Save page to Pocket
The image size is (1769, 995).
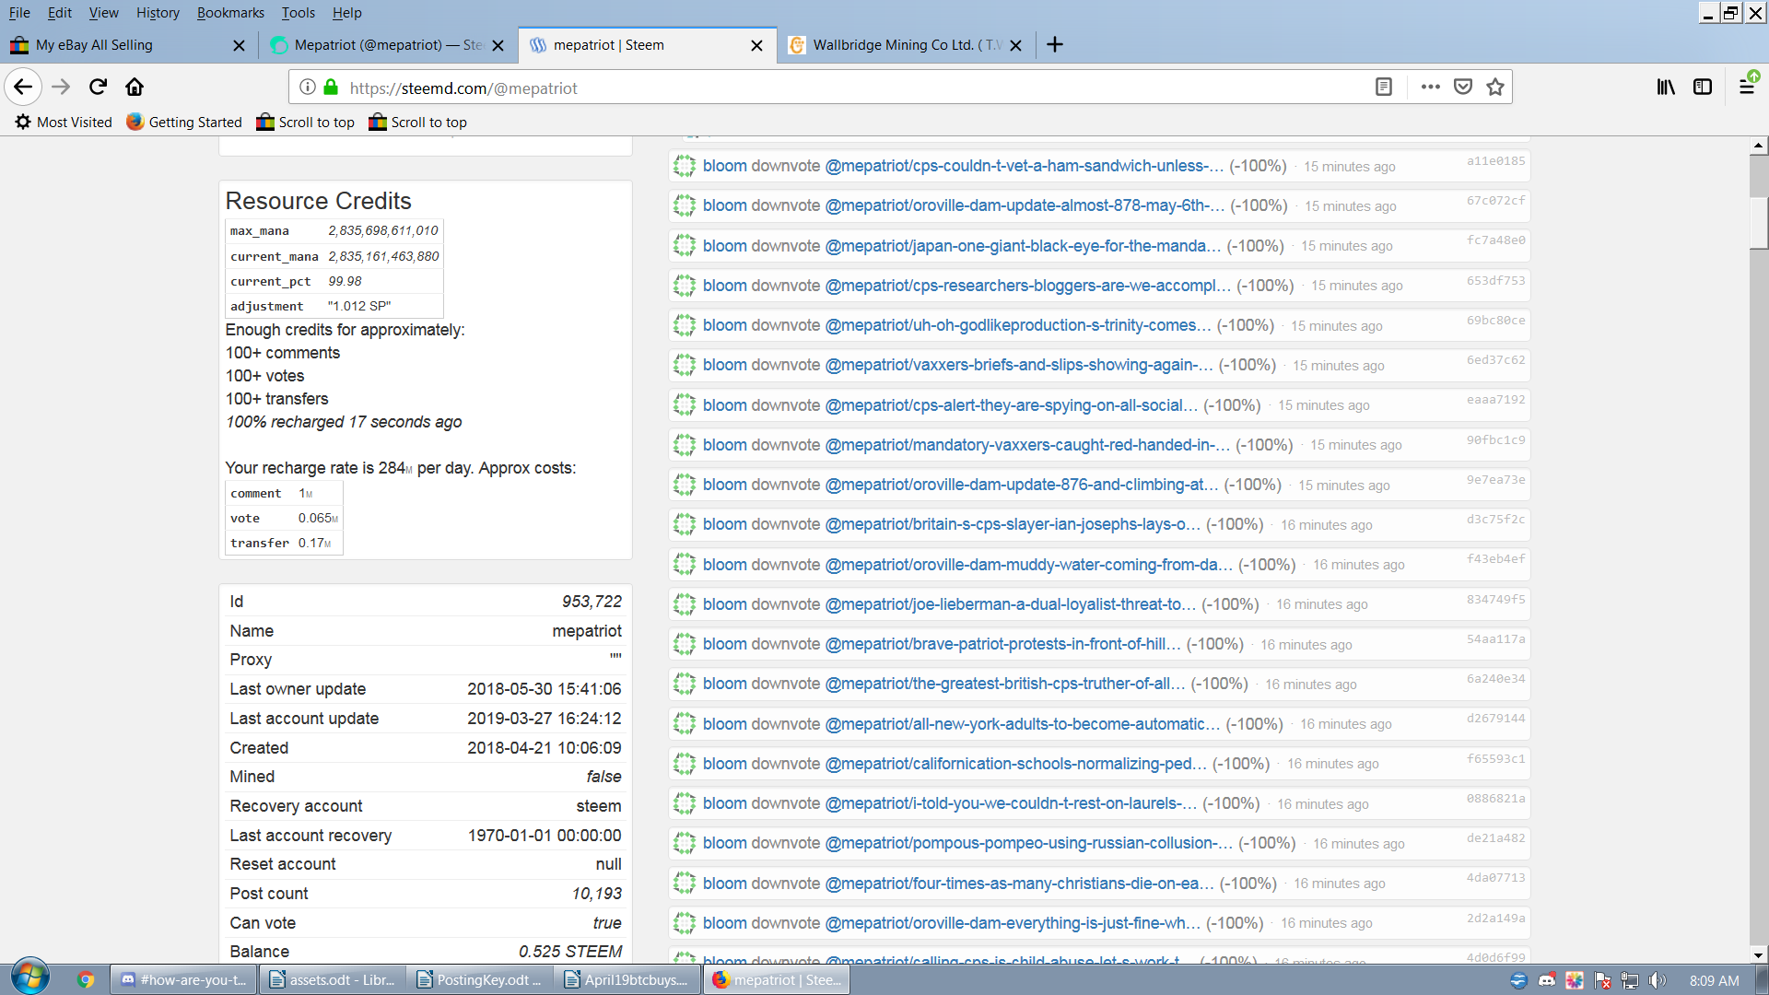1462,87
